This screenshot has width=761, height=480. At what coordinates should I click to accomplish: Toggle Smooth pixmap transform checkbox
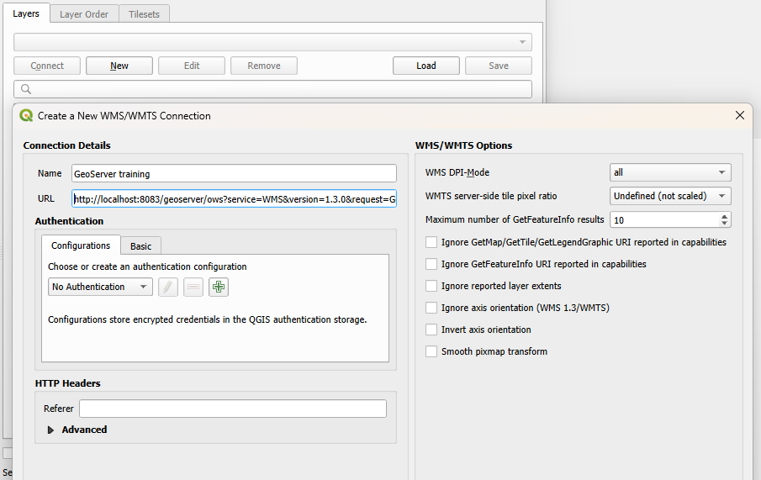tap(431, 351)
